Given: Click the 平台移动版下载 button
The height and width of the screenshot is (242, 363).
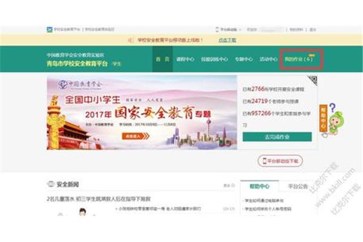Looking at the screenshot, I should pyautogui.click(x=280, y=161).
